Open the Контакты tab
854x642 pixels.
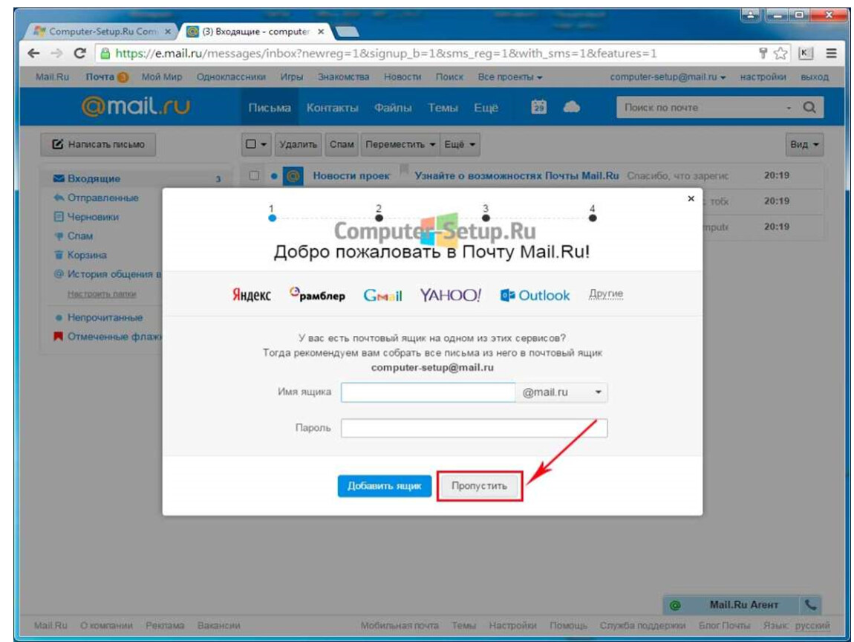point(332,107)
